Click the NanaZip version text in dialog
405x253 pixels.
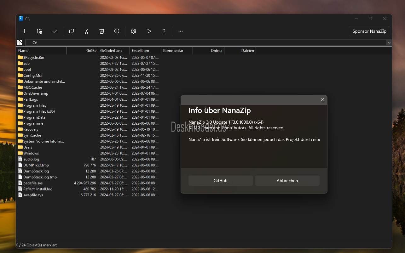[226, 122]
